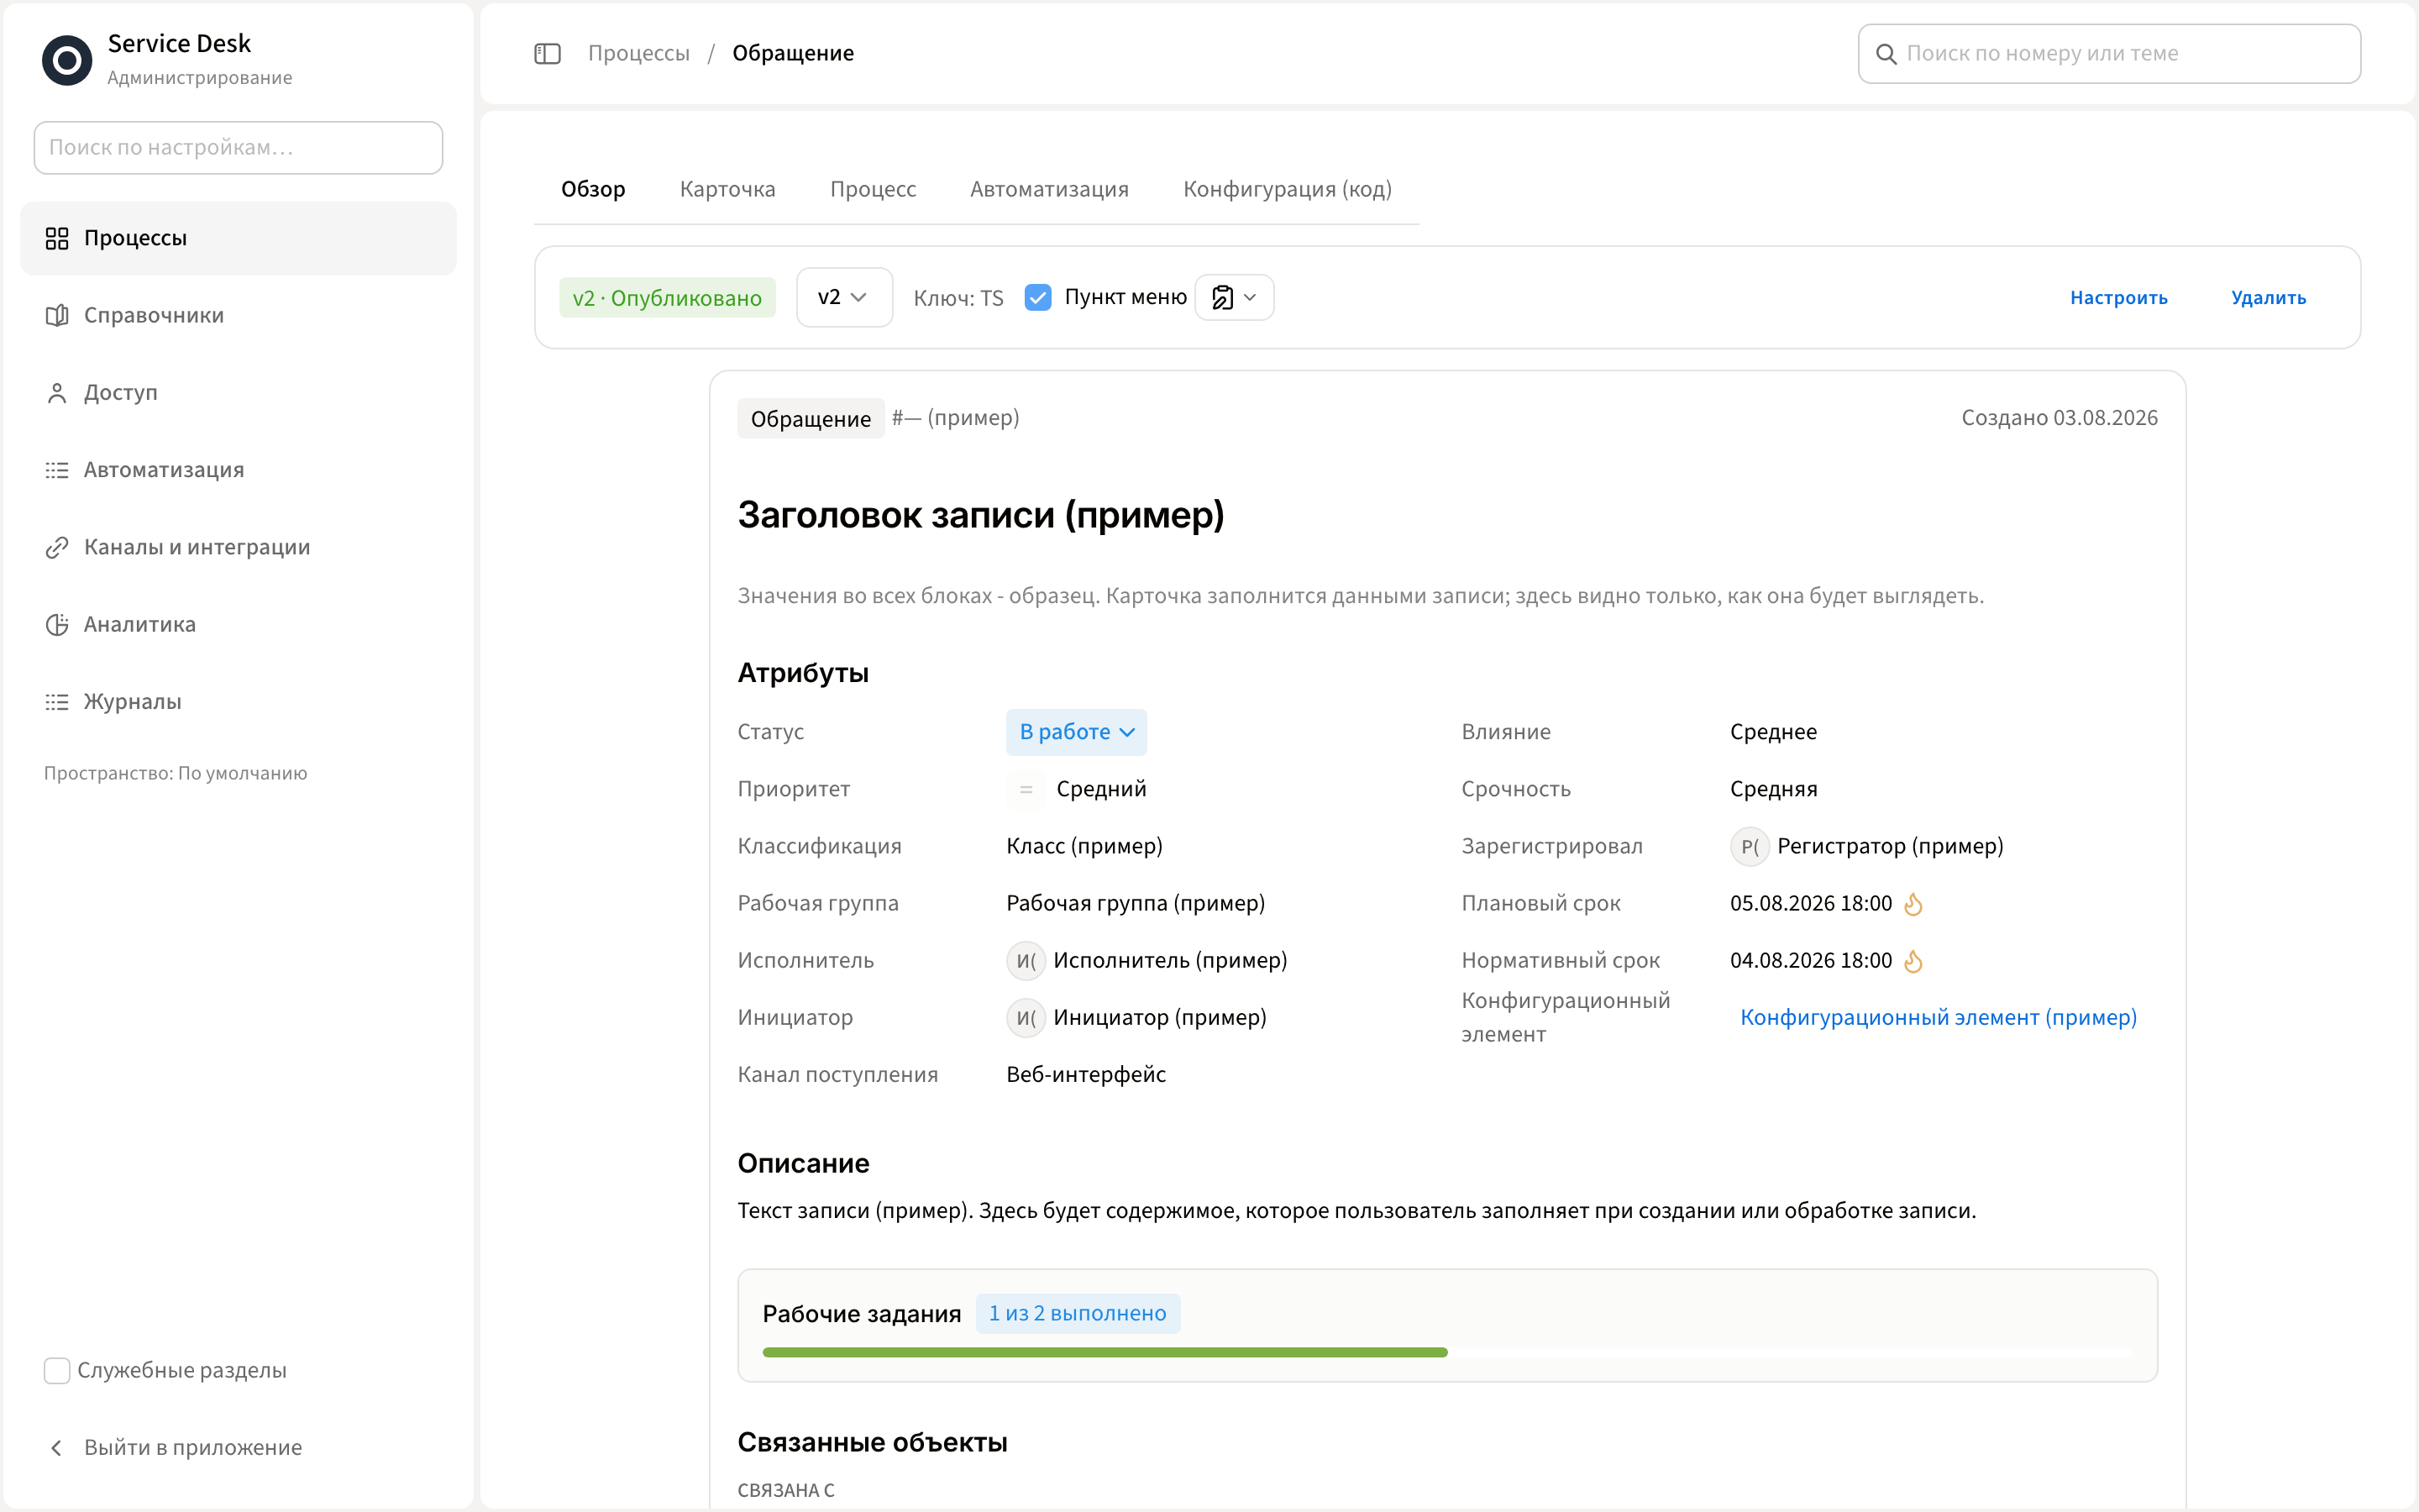The image size is (2419, 1512).
Task: Click the Service Desk logo icon
Action: pyautogui.click(x=67, y=60)
